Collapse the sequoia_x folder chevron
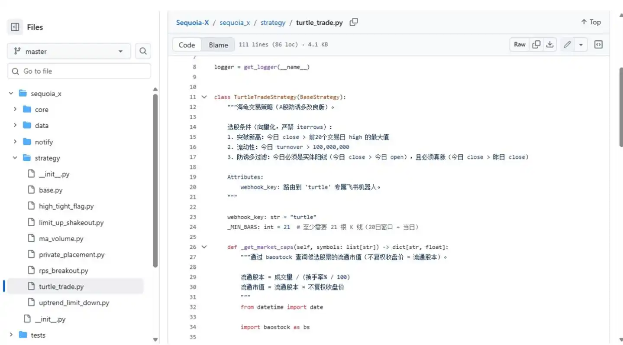Screen dimensions: 623x345 [x=11, y=93]
